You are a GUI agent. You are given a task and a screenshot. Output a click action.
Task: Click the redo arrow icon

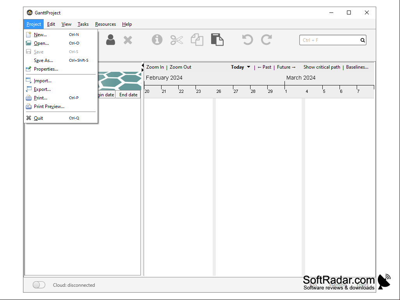click(266, 39)
